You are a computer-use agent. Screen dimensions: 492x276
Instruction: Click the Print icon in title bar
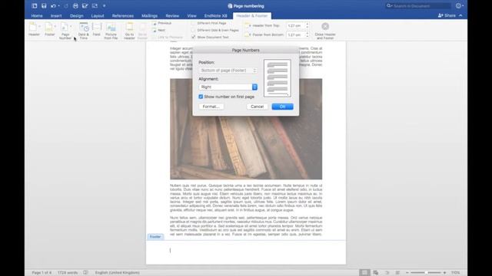point(75,5)
